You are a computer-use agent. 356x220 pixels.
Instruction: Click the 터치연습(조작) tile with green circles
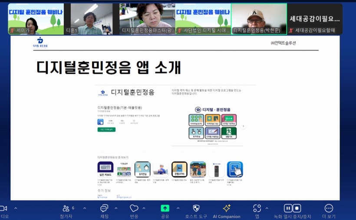coord(196,120)
